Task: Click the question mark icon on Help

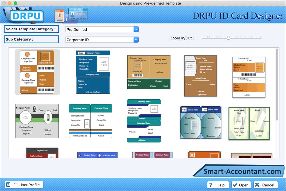Action: pyautogui.click(x=211, y=185)
